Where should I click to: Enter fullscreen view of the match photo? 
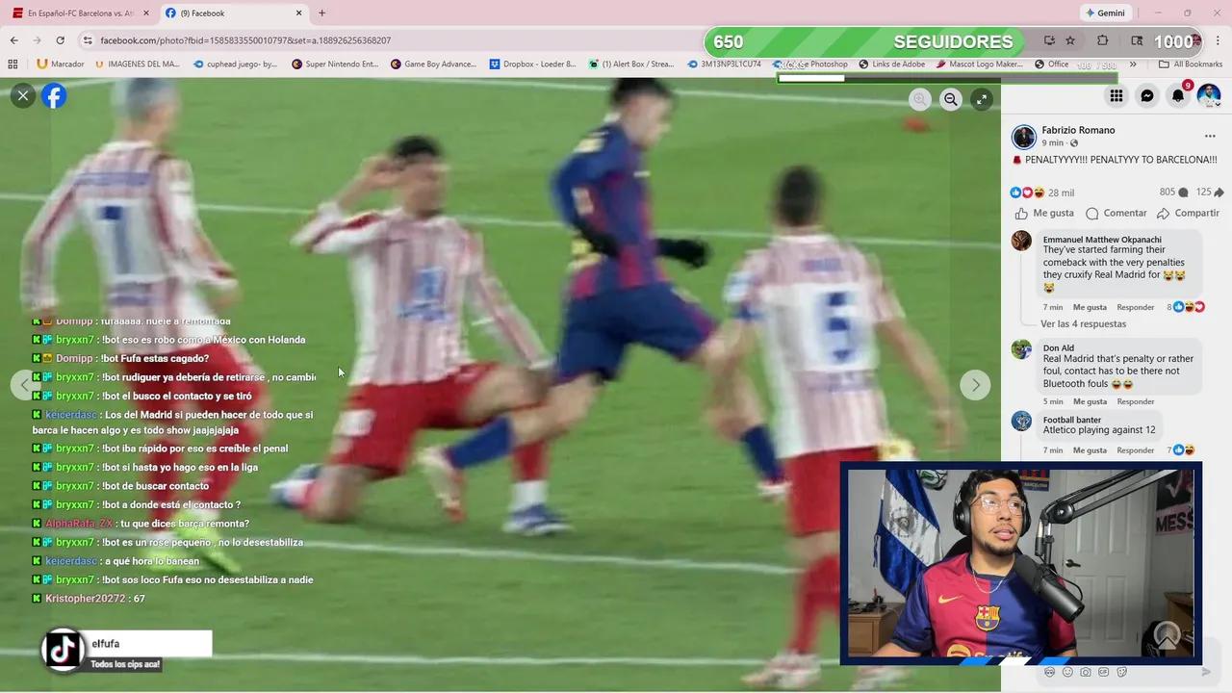click(x=982, y=99)
